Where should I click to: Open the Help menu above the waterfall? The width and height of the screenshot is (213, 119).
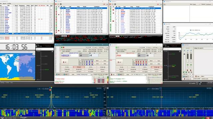pos(11,83)
